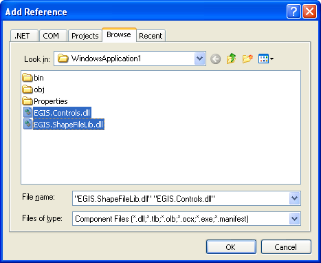Click the File name text field
321x263 pixels.
(x=181, y=198)
